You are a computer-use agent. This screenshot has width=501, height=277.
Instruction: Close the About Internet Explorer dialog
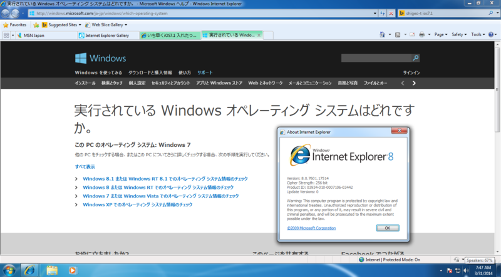tap(399, 131)
